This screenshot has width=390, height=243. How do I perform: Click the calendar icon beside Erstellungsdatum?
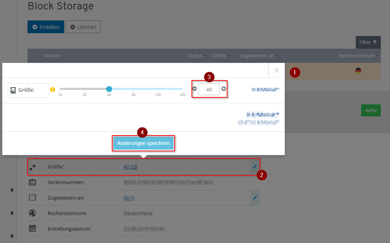(x=32, y=229)
